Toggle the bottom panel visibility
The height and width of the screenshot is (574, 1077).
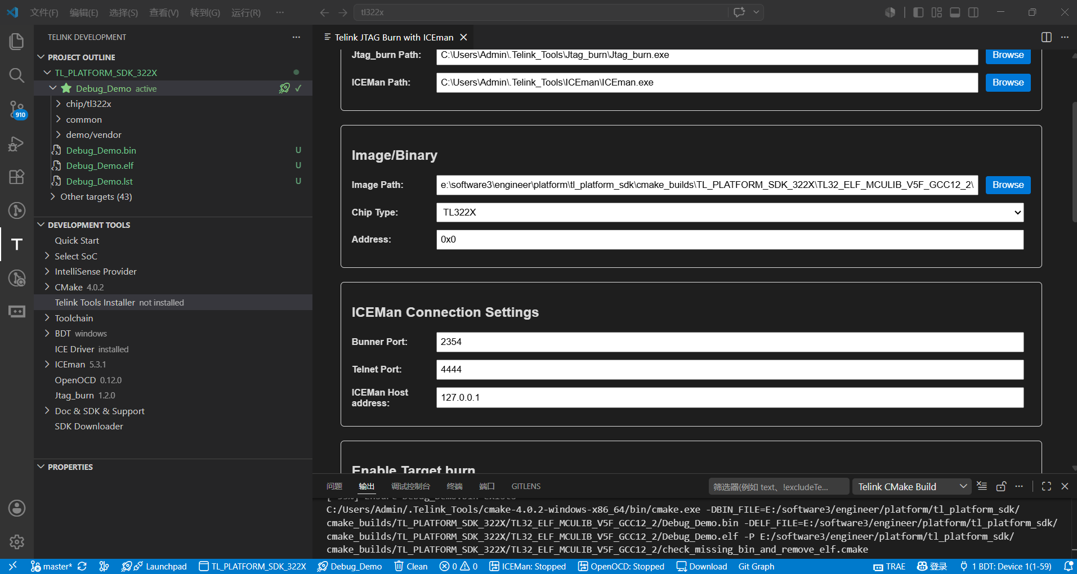point(955,12)
